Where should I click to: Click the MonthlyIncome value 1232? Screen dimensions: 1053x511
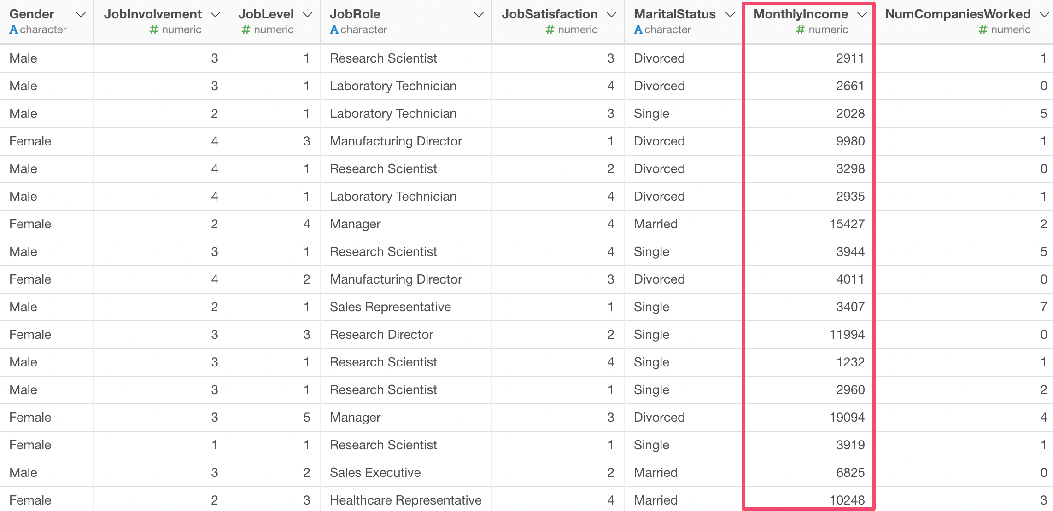(x=850, y=362)
